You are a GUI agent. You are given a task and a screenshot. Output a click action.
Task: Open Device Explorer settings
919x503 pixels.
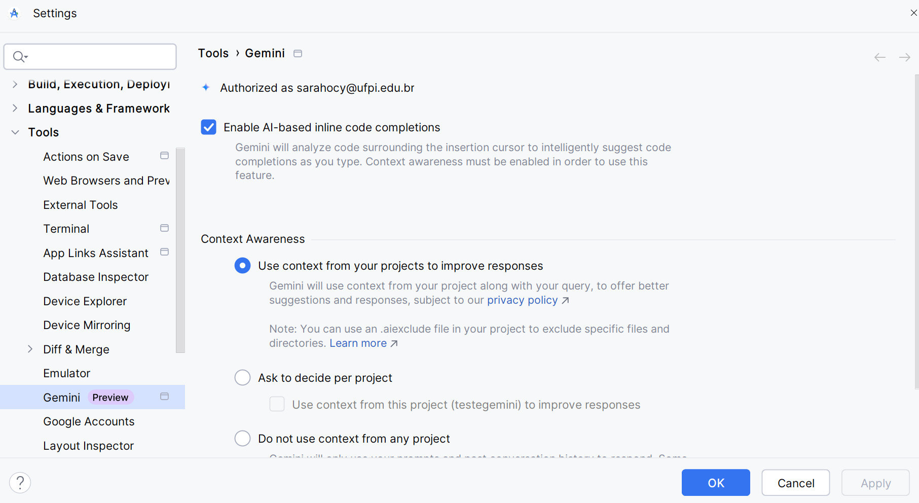(85, 301)
